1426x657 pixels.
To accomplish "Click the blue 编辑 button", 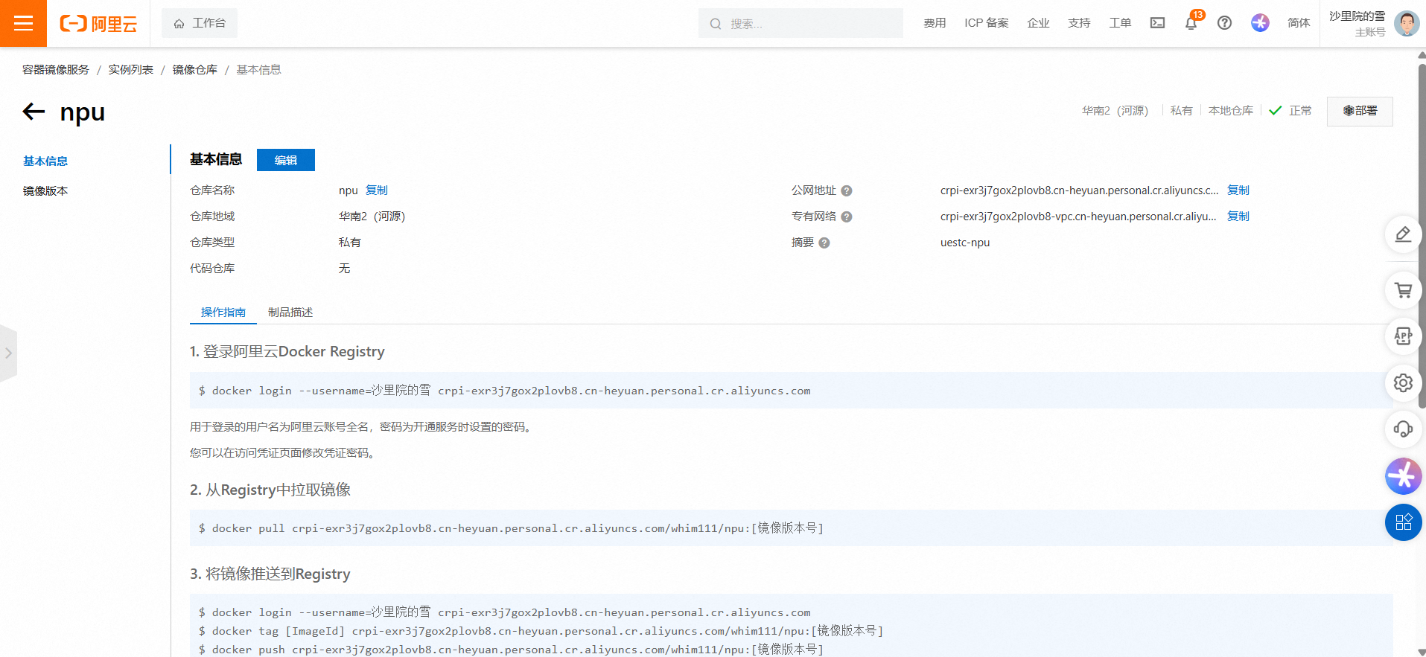I will pyautogui.click(x=286, y=160).
